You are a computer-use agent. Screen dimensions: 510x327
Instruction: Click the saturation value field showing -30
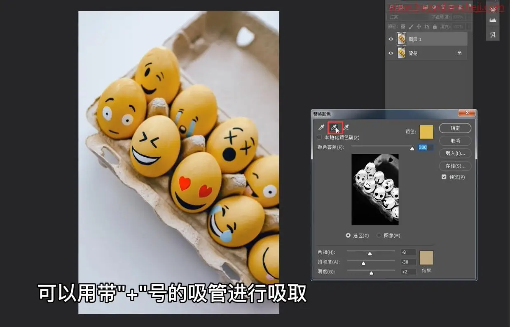point(408,262)
